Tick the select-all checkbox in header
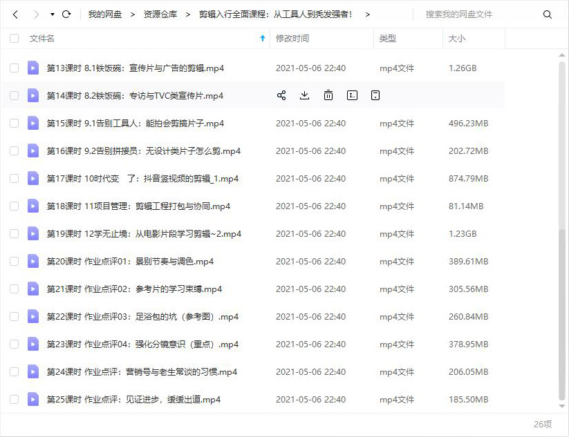This screenshot has height=437, width=569. (14, 38)
